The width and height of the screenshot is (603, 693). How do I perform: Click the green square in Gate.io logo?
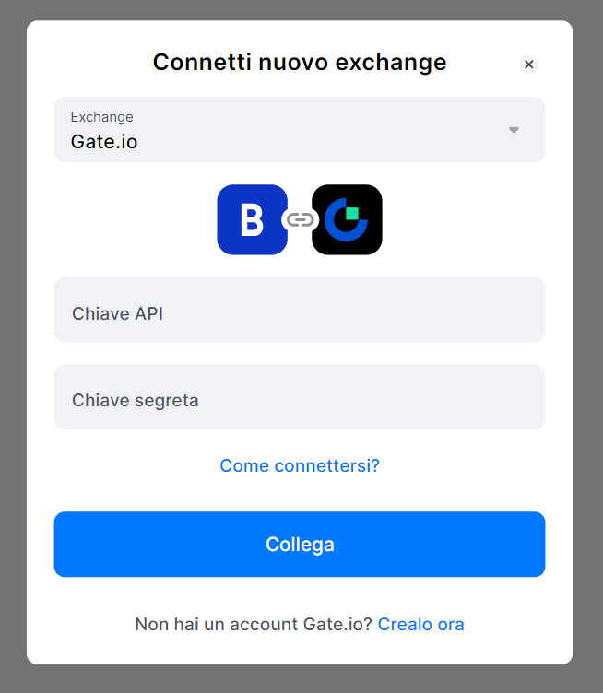(x=351, y=214)
